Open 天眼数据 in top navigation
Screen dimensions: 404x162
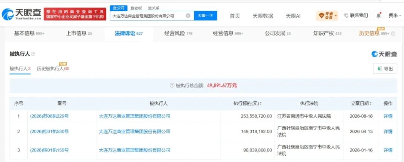(263, 16)
